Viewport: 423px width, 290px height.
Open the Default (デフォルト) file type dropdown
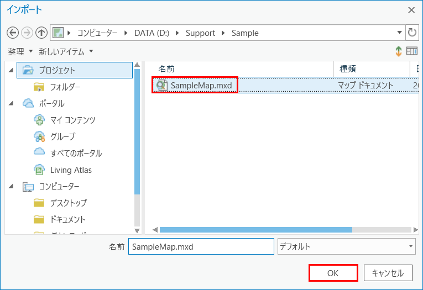tap(346, 246)
